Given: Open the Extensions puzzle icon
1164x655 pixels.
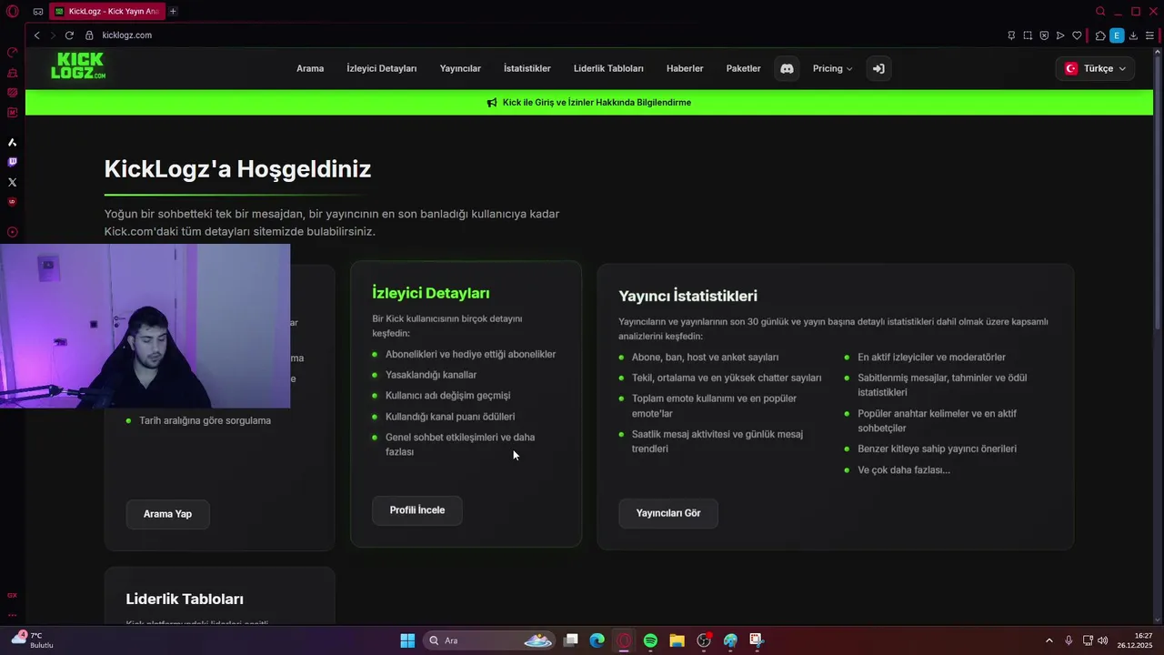Looking at the screenshot, I should tap(1100, 35).
